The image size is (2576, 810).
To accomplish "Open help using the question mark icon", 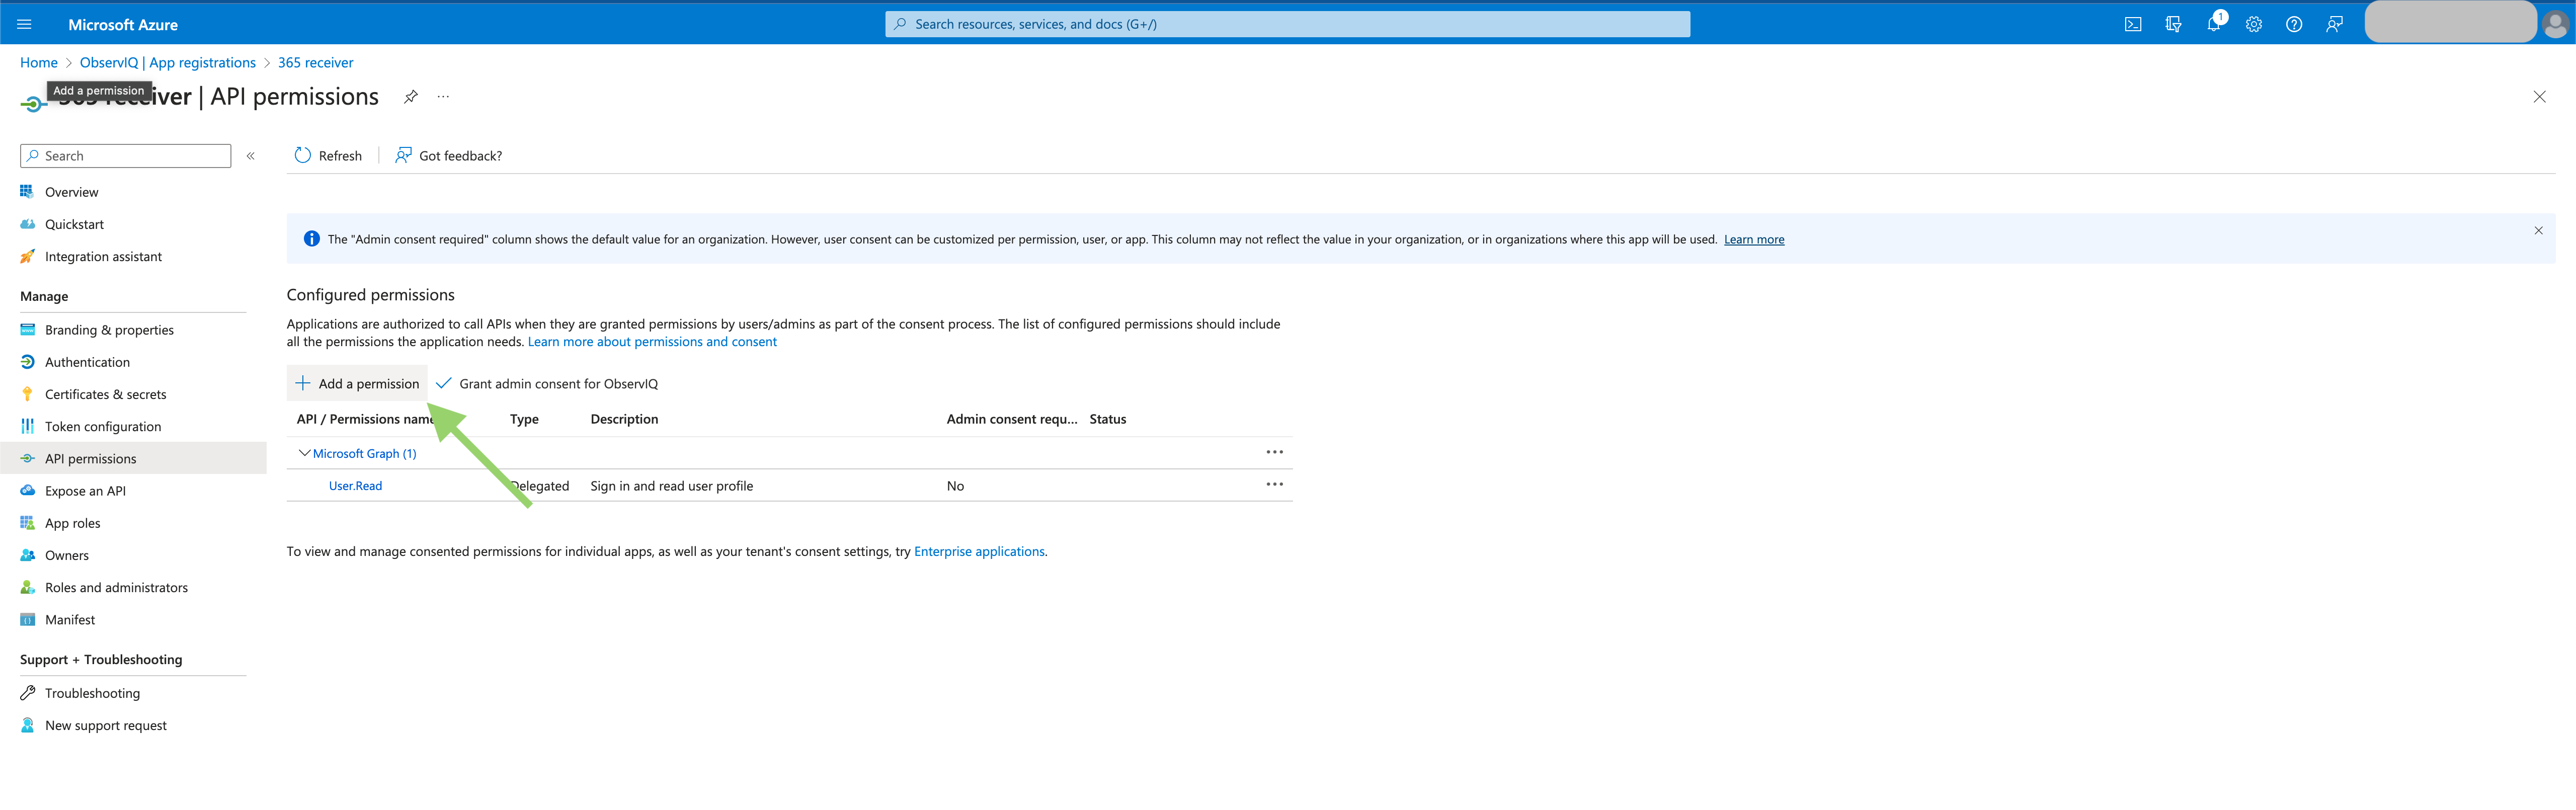I will click(2293, 23).
